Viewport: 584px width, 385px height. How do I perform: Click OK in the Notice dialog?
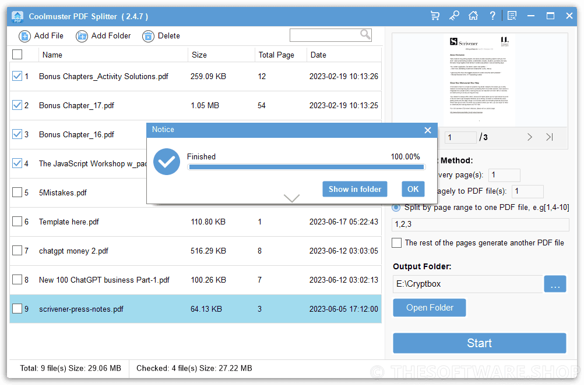[x=413, y=189]
